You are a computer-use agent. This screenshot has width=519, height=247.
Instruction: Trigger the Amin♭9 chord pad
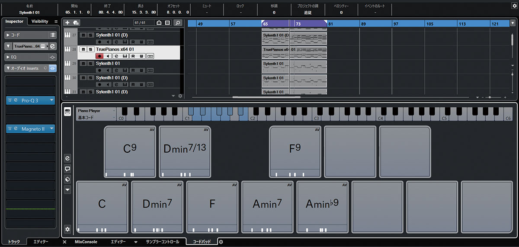click(x=323, y=207)
